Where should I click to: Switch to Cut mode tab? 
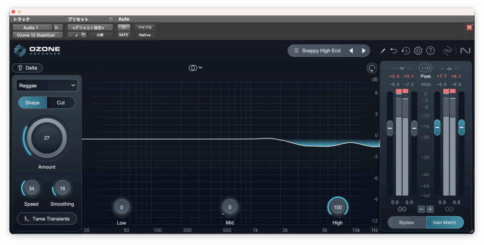coord(60,103)
